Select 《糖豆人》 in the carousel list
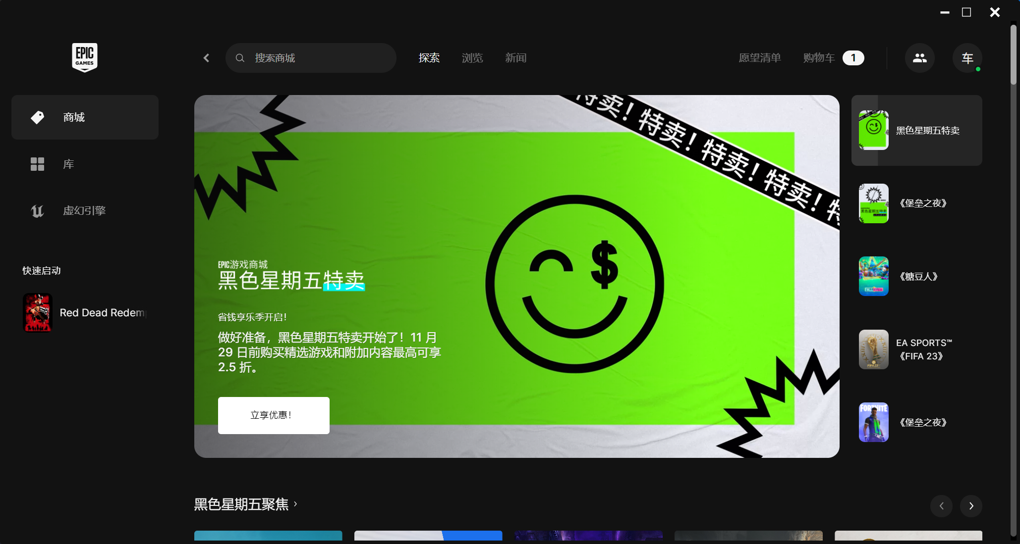 tap(917, 276)
